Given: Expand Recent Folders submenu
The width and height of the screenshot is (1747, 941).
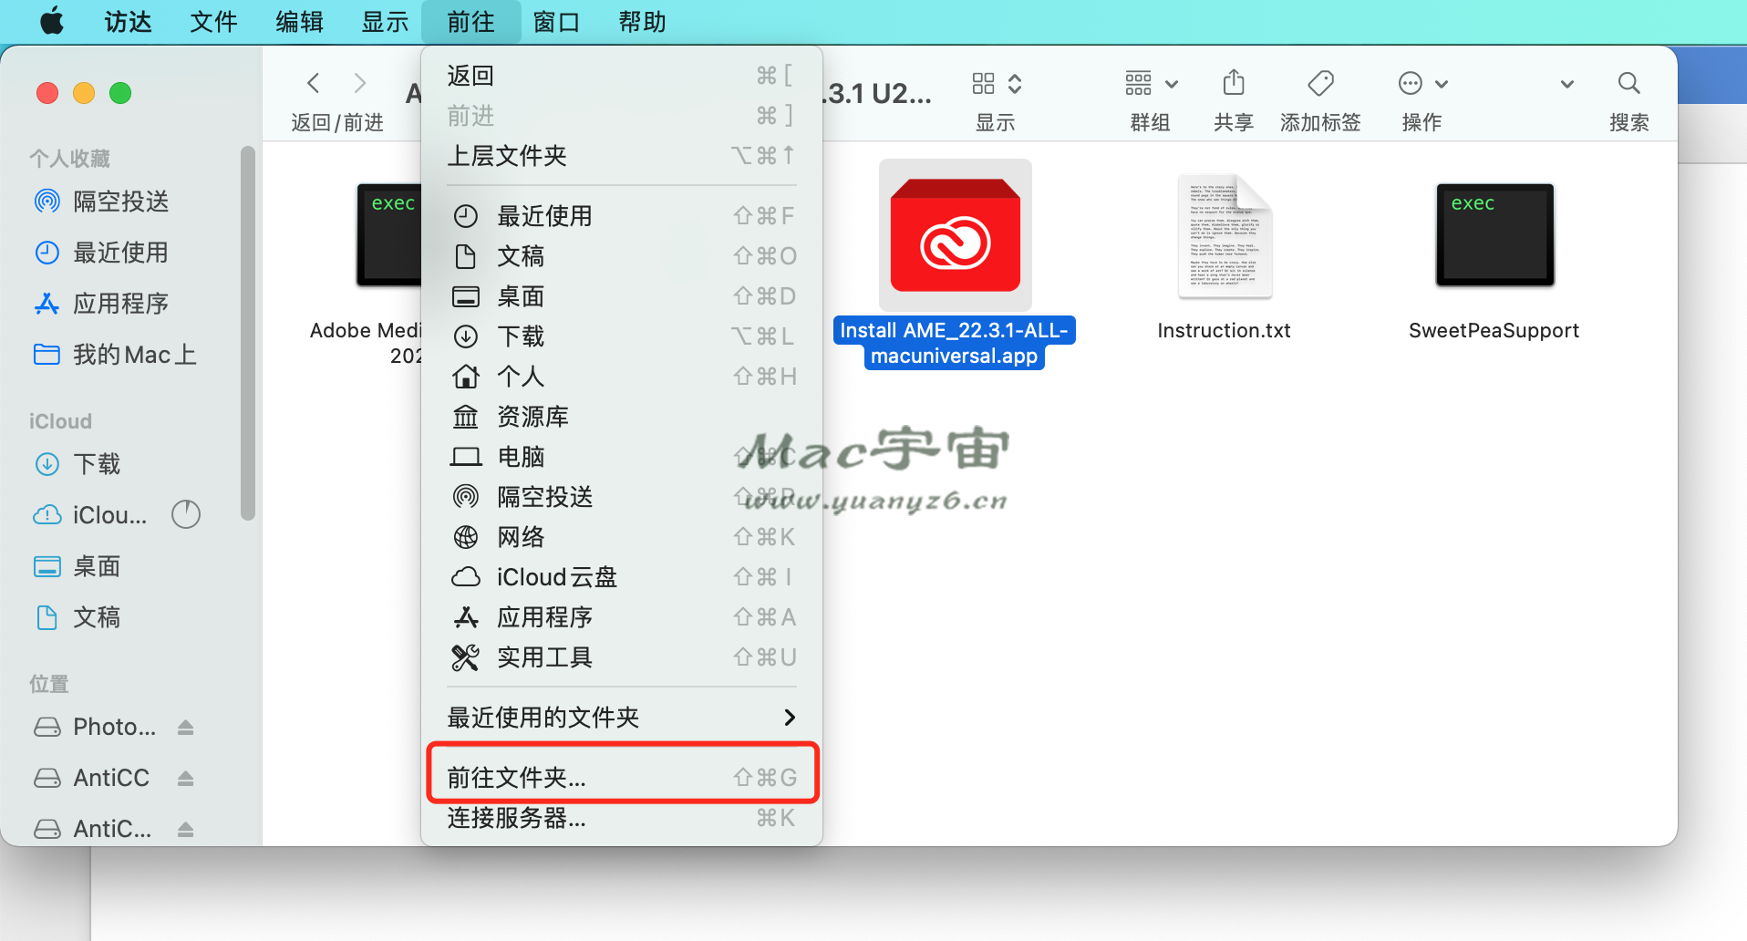Looking at the screenshot, I should (x=620, y=718).
